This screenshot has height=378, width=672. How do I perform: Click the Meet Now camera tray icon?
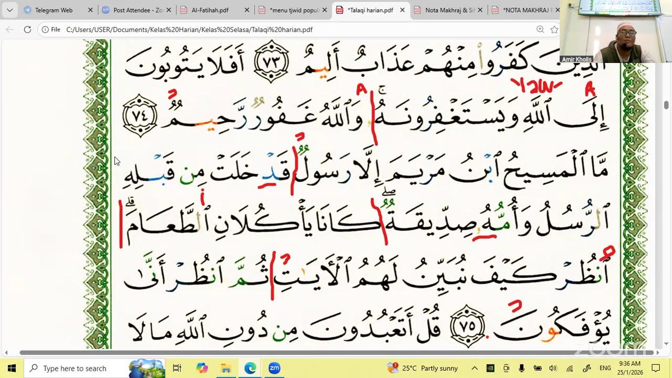(x=506, y=368)
